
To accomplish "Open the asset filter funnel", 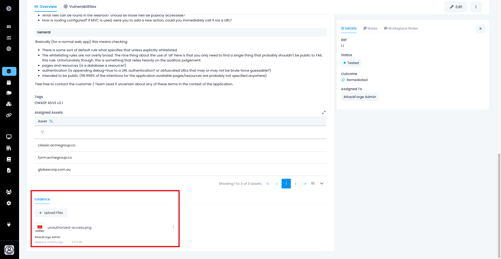I will coord(42,133).
